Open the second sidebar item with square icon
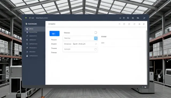The width and height of the screenshot is (171, 98). (32, 32)
